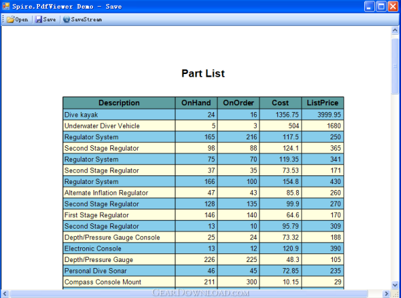Maximize the PdfViewer window

tap(381, 7)
